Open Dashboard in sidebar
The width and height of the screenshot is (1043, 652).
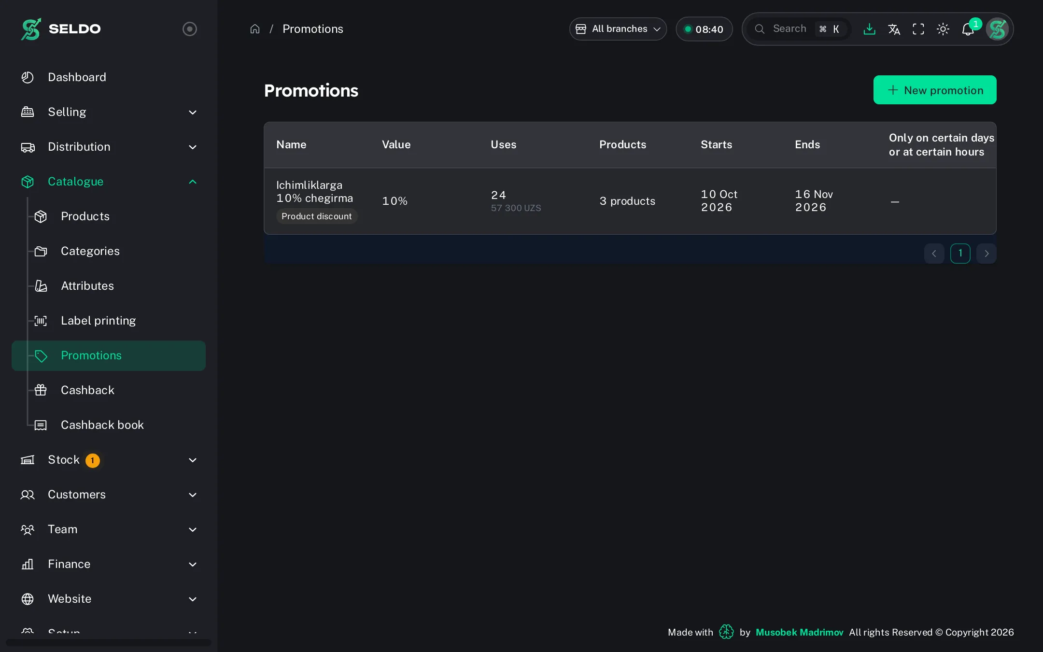click(109, 77)
